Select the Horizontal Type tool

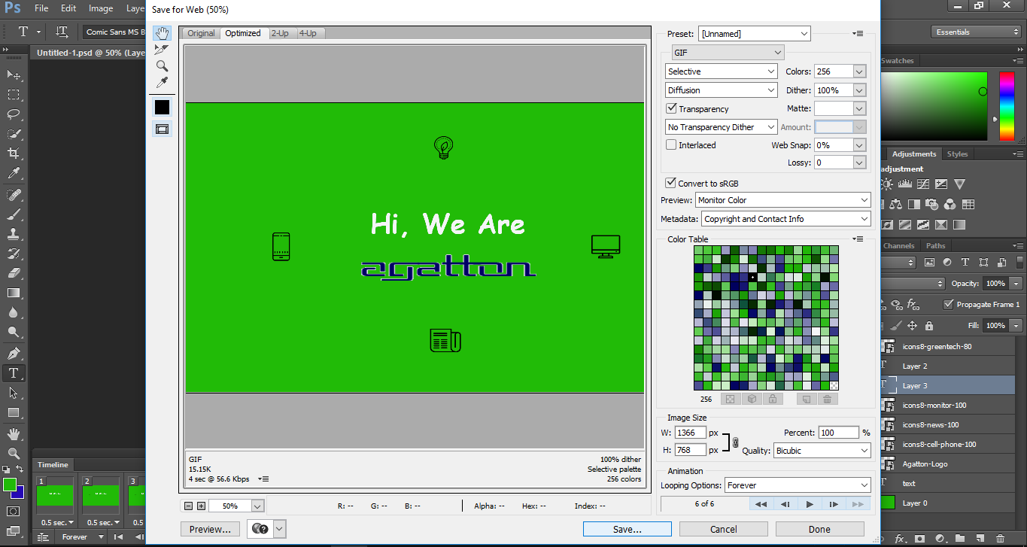[14, 373]
